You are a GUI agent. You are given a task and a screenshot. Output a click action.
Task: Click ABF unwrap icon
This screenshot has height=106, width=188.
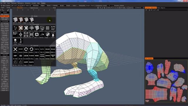coord(15,56)
